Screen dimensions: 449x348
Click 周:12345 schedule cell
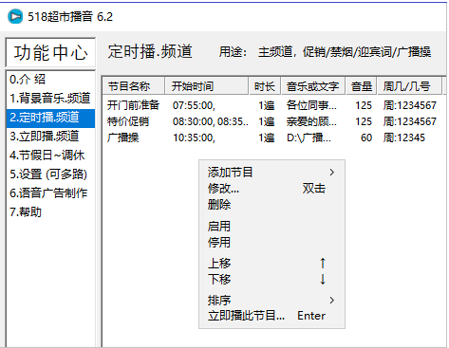tap(404, 137)
